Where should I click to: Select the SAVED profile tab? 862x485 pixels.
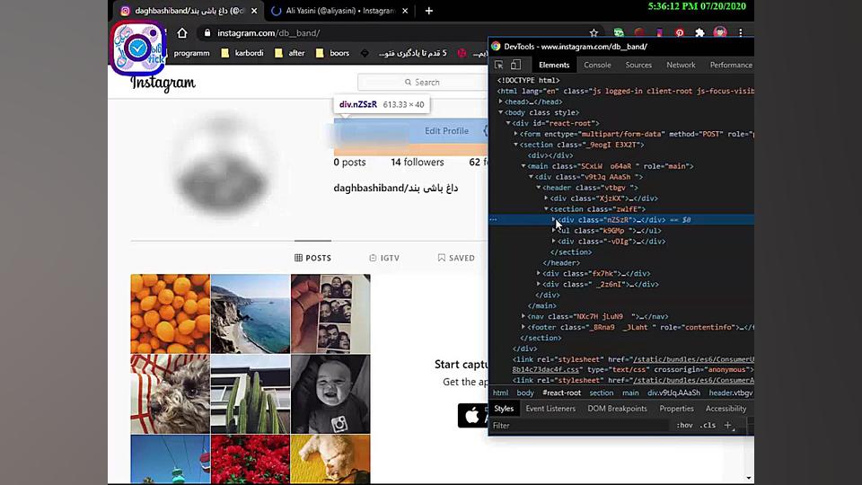(456, 258)
